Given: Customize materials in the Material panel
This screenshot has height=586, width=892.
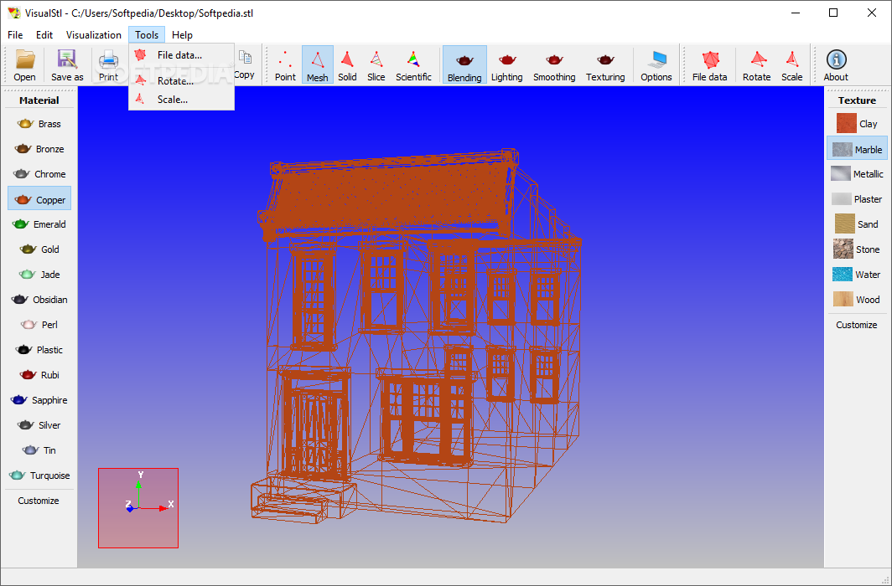Looking at the screenshot, I should (x=39, y=501).
